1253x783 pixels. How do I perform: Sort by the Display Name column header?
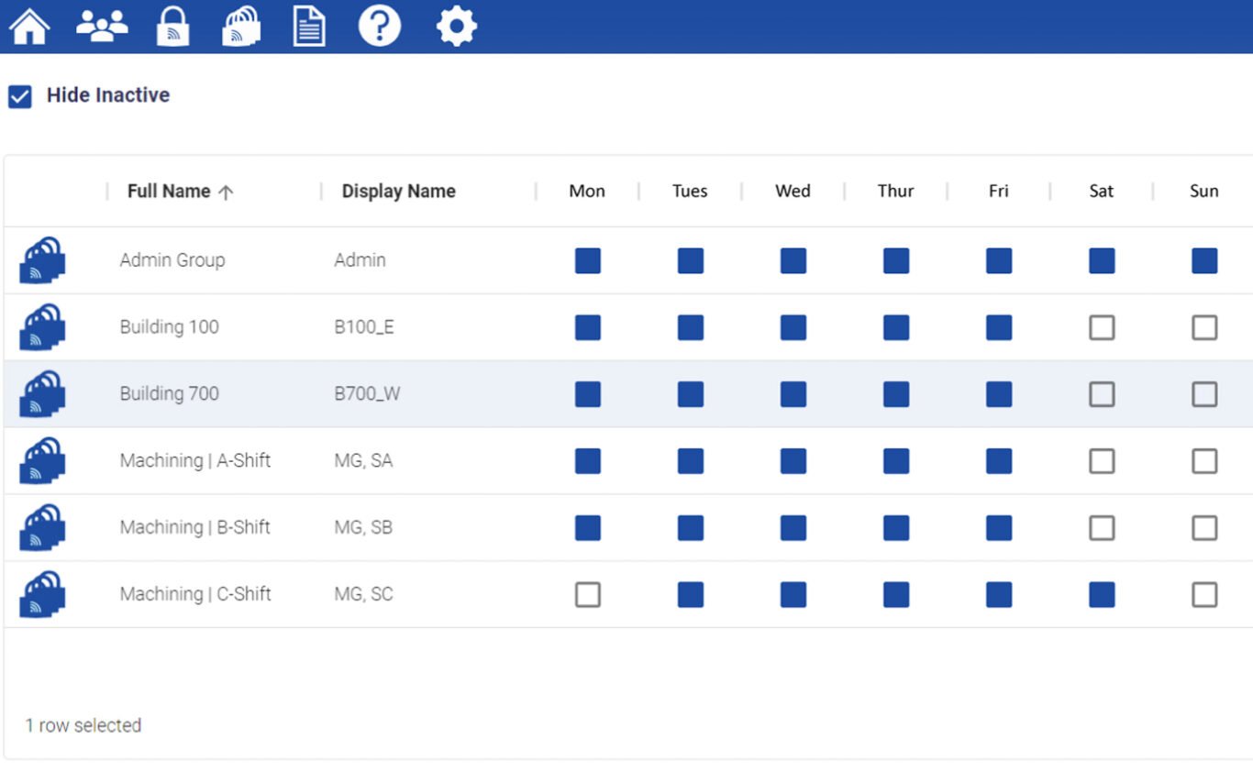[x=399, y=192]
